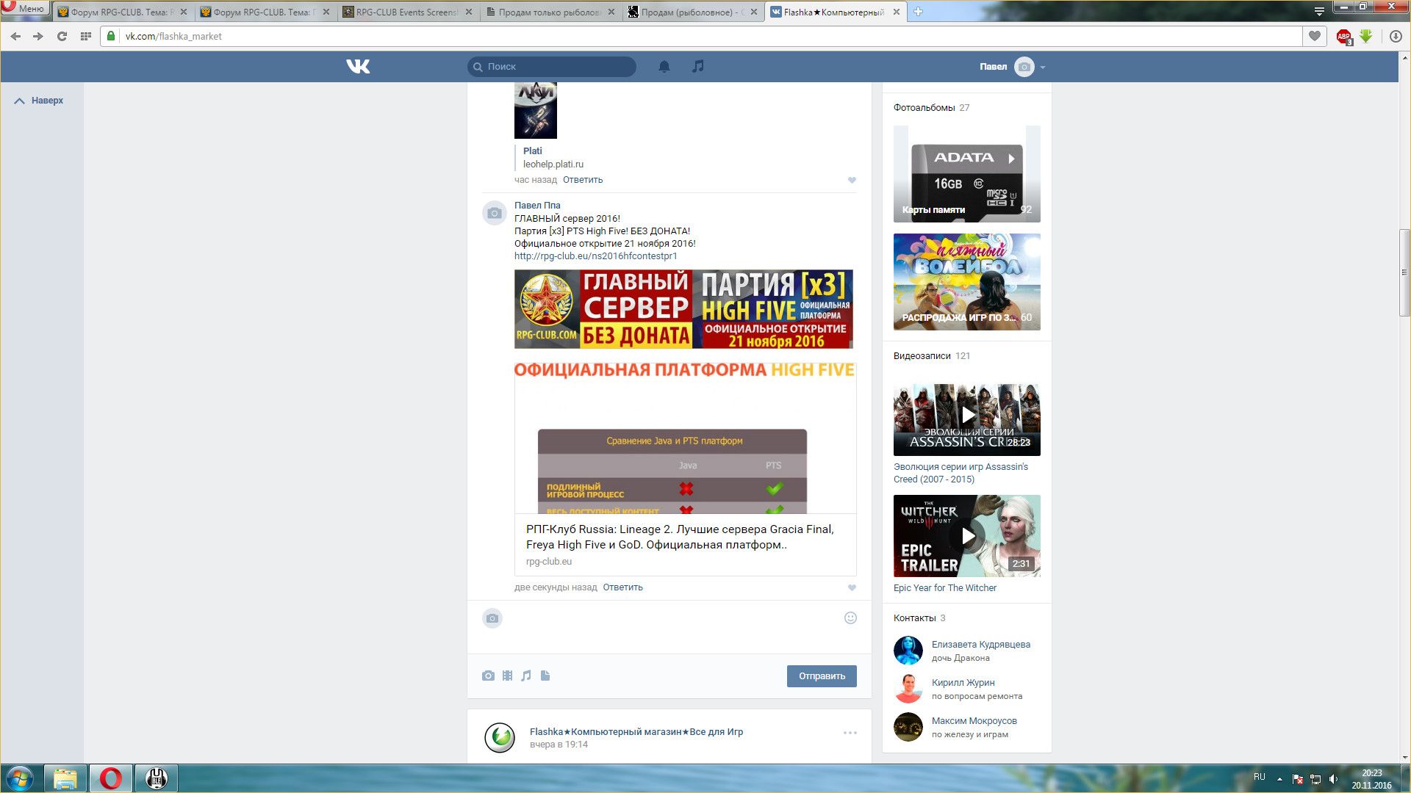This screenshot has height=793, width=1411.
Task: Open VK music note icon in header
Action: click(697, 66)
